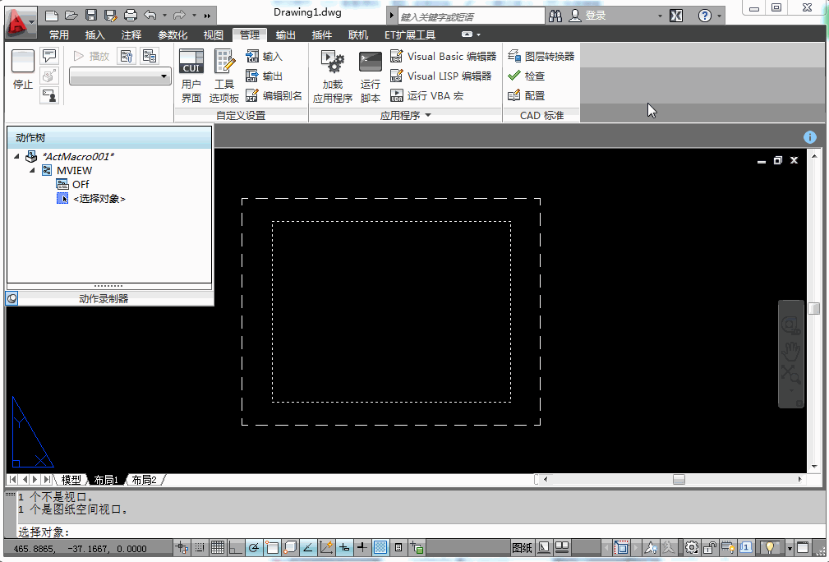Click the 输出 CUI export button
This screenshot has width=829, height=562.
click(265, 76)
